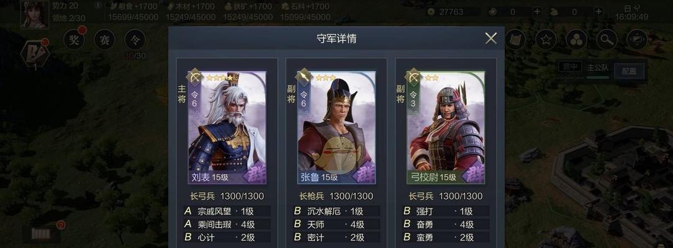Add currency with second plus button

(x=598, y=12)
